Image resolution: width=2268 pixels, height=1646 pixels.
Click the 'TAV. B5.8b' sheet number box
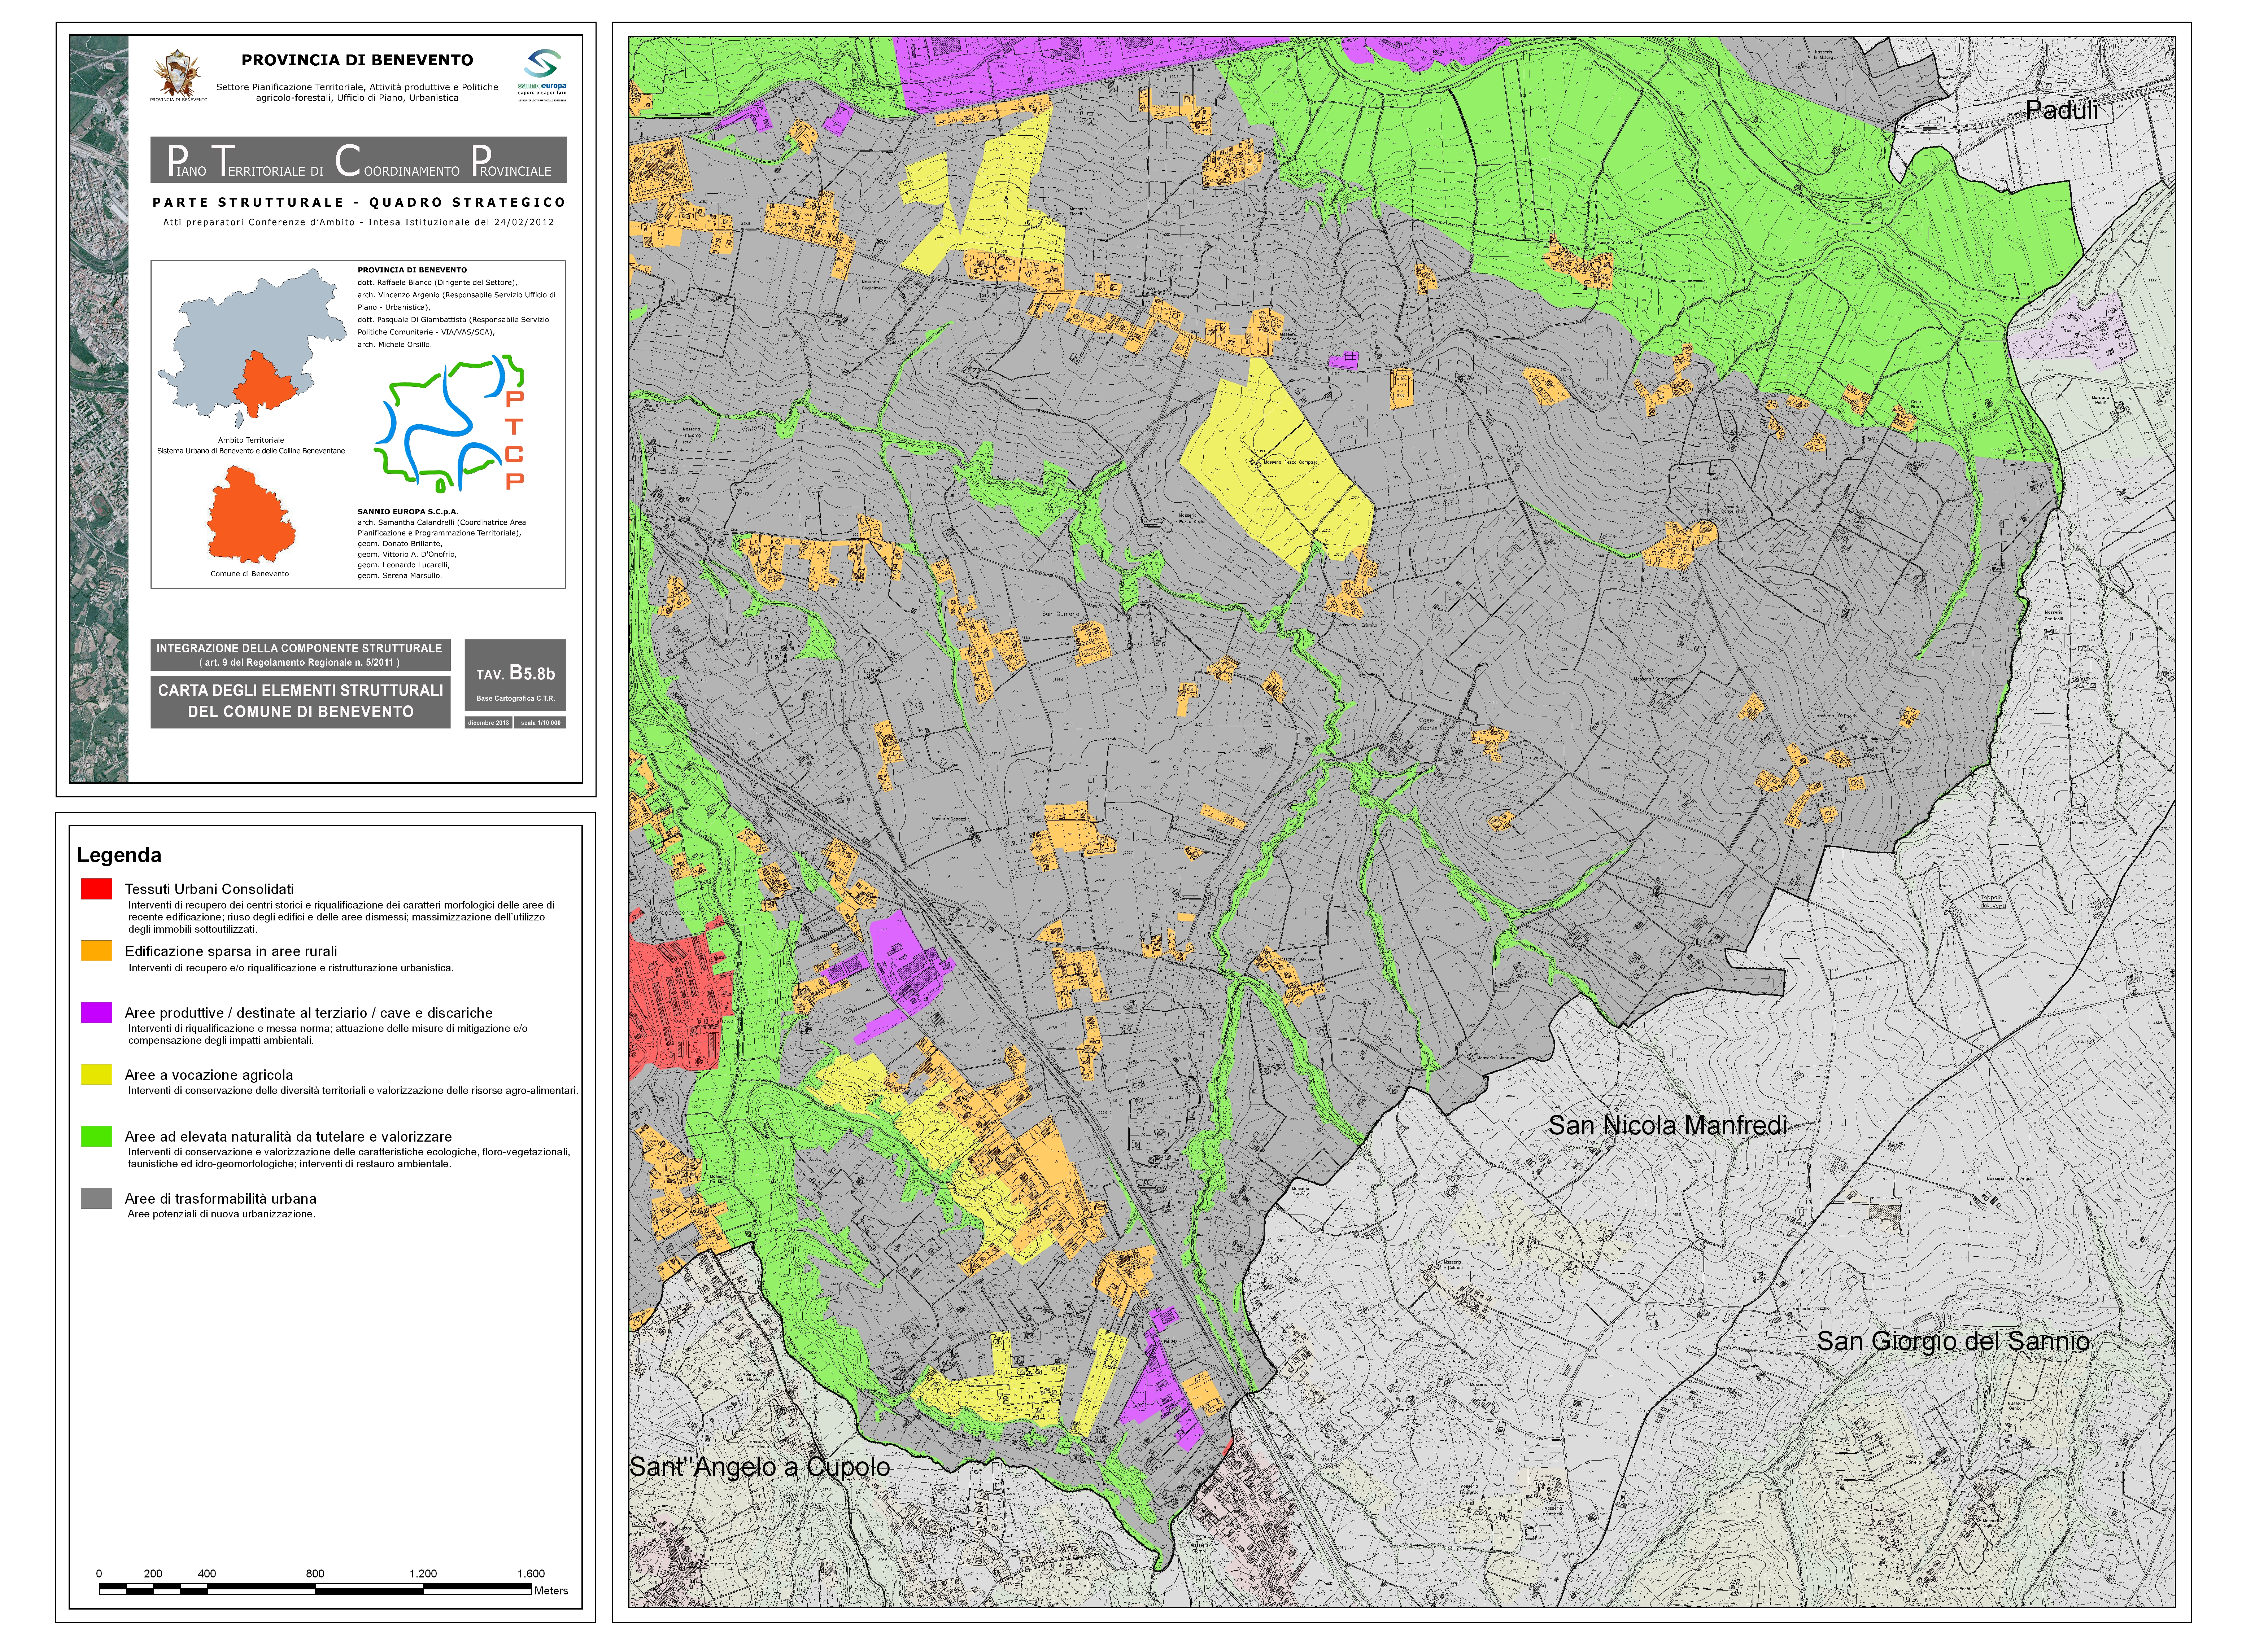[x=515, y=675]
